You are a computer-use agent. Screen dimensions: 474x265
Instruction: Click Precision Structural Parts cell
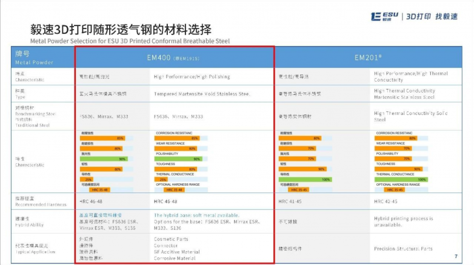tap(403, 248)
